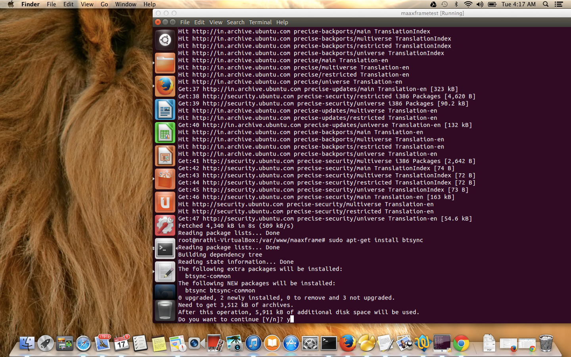Open LibreOffice Impress in the Ubuntu launcher

(165, 155)
